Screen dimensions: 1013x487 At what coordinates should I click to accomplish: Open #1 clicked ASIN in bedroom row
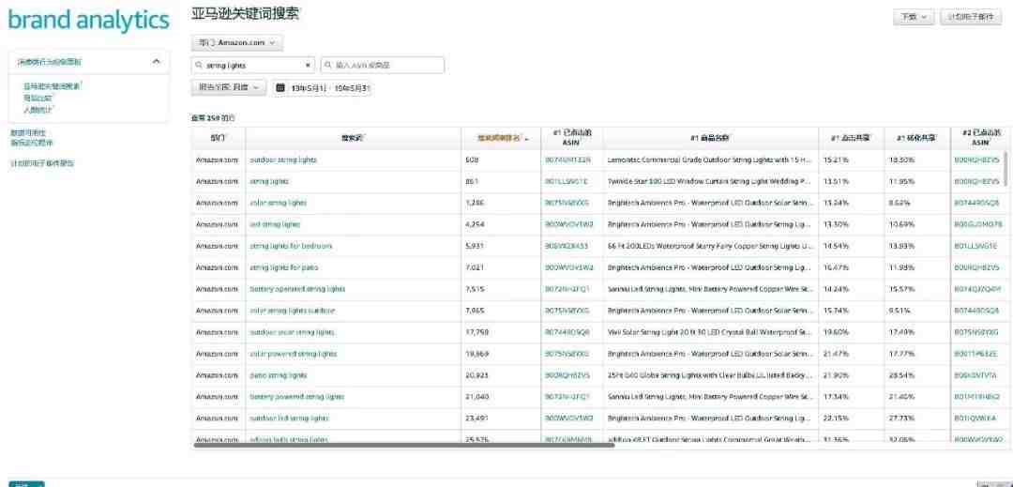pos(567,246)
